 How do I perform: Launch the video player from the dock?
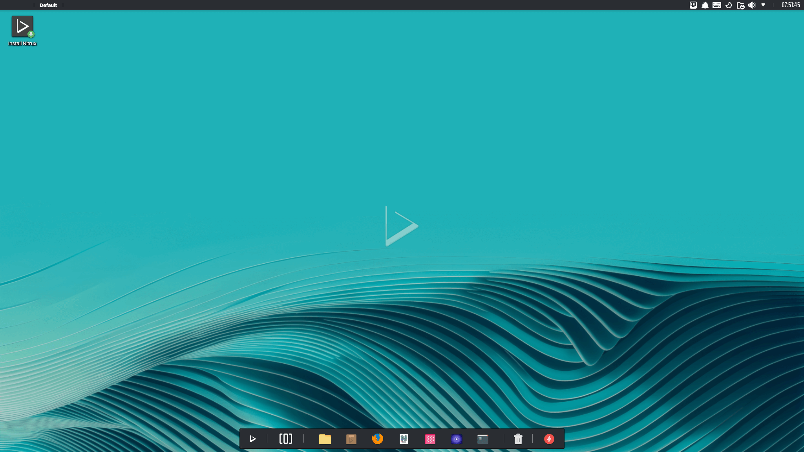457,439
